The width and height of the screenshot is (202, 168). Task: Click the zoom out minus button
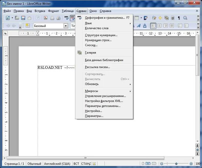[162, 164]
